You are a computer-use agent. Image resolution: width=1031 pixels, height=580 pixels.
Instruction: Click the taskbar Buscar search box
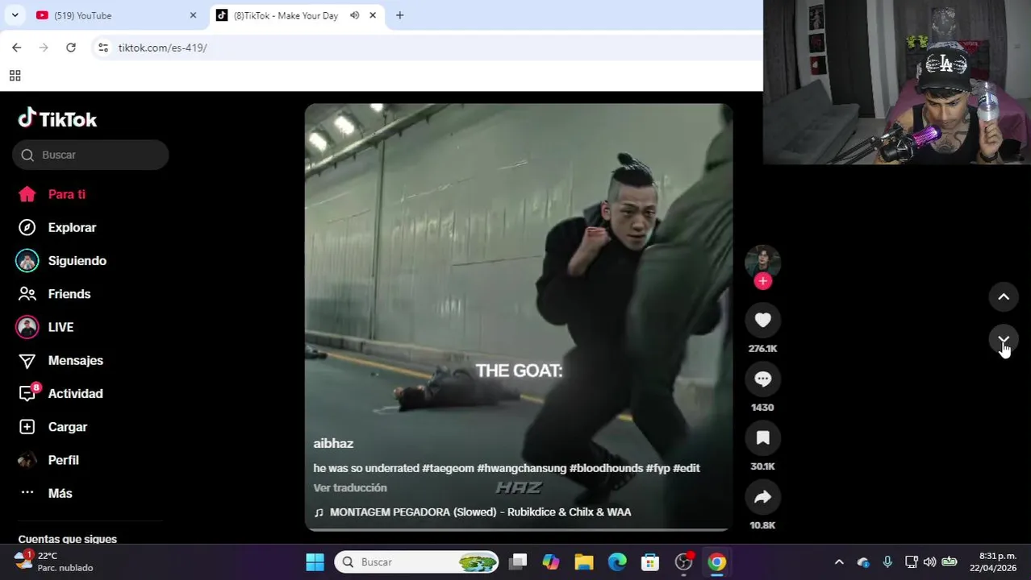tap(418, 562)
